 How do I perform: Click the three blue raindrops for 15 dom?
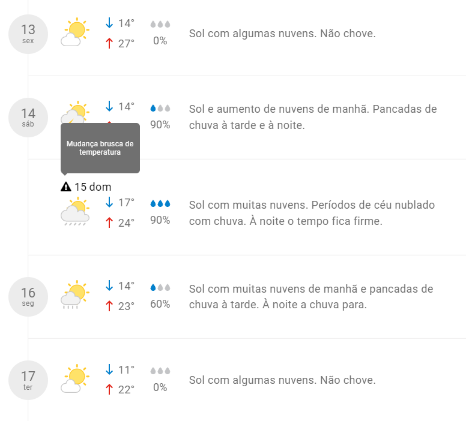point(160,203)
